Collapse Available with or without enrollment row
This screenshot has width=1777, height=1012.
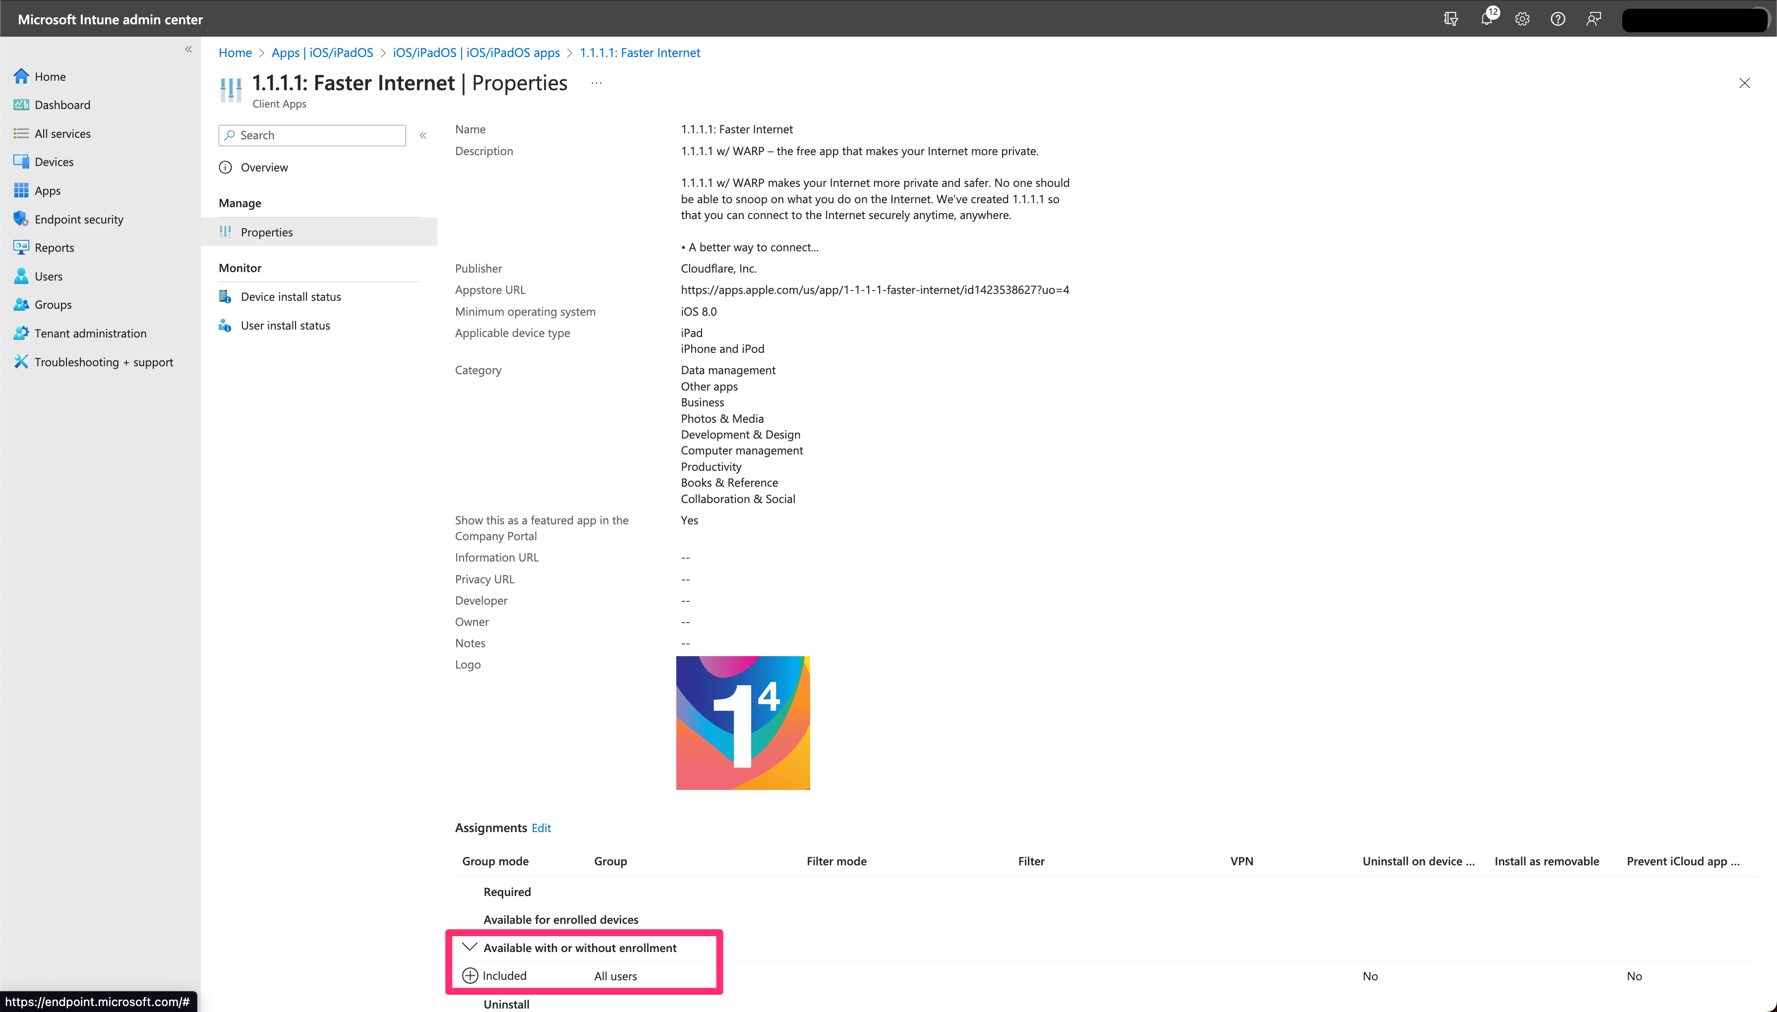[x=470, y=947]
